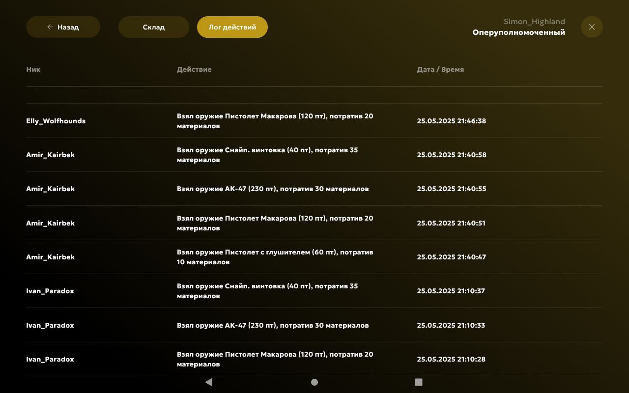Click Elly_Wolfhounds' Пистолет Макарова action text
This screenshot has width=629, height=393.
(275, 121)
